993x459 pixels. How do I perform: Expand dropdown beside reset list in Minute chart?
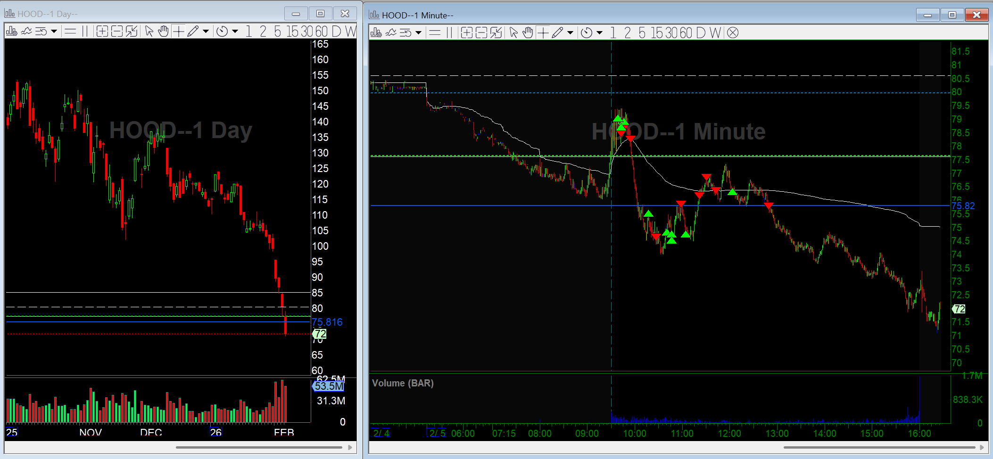pyautogui.click(x=418, y=33)
